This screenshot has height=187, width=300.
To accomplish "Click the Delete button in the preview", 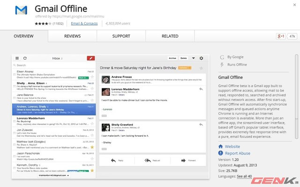I will point(183,58).
